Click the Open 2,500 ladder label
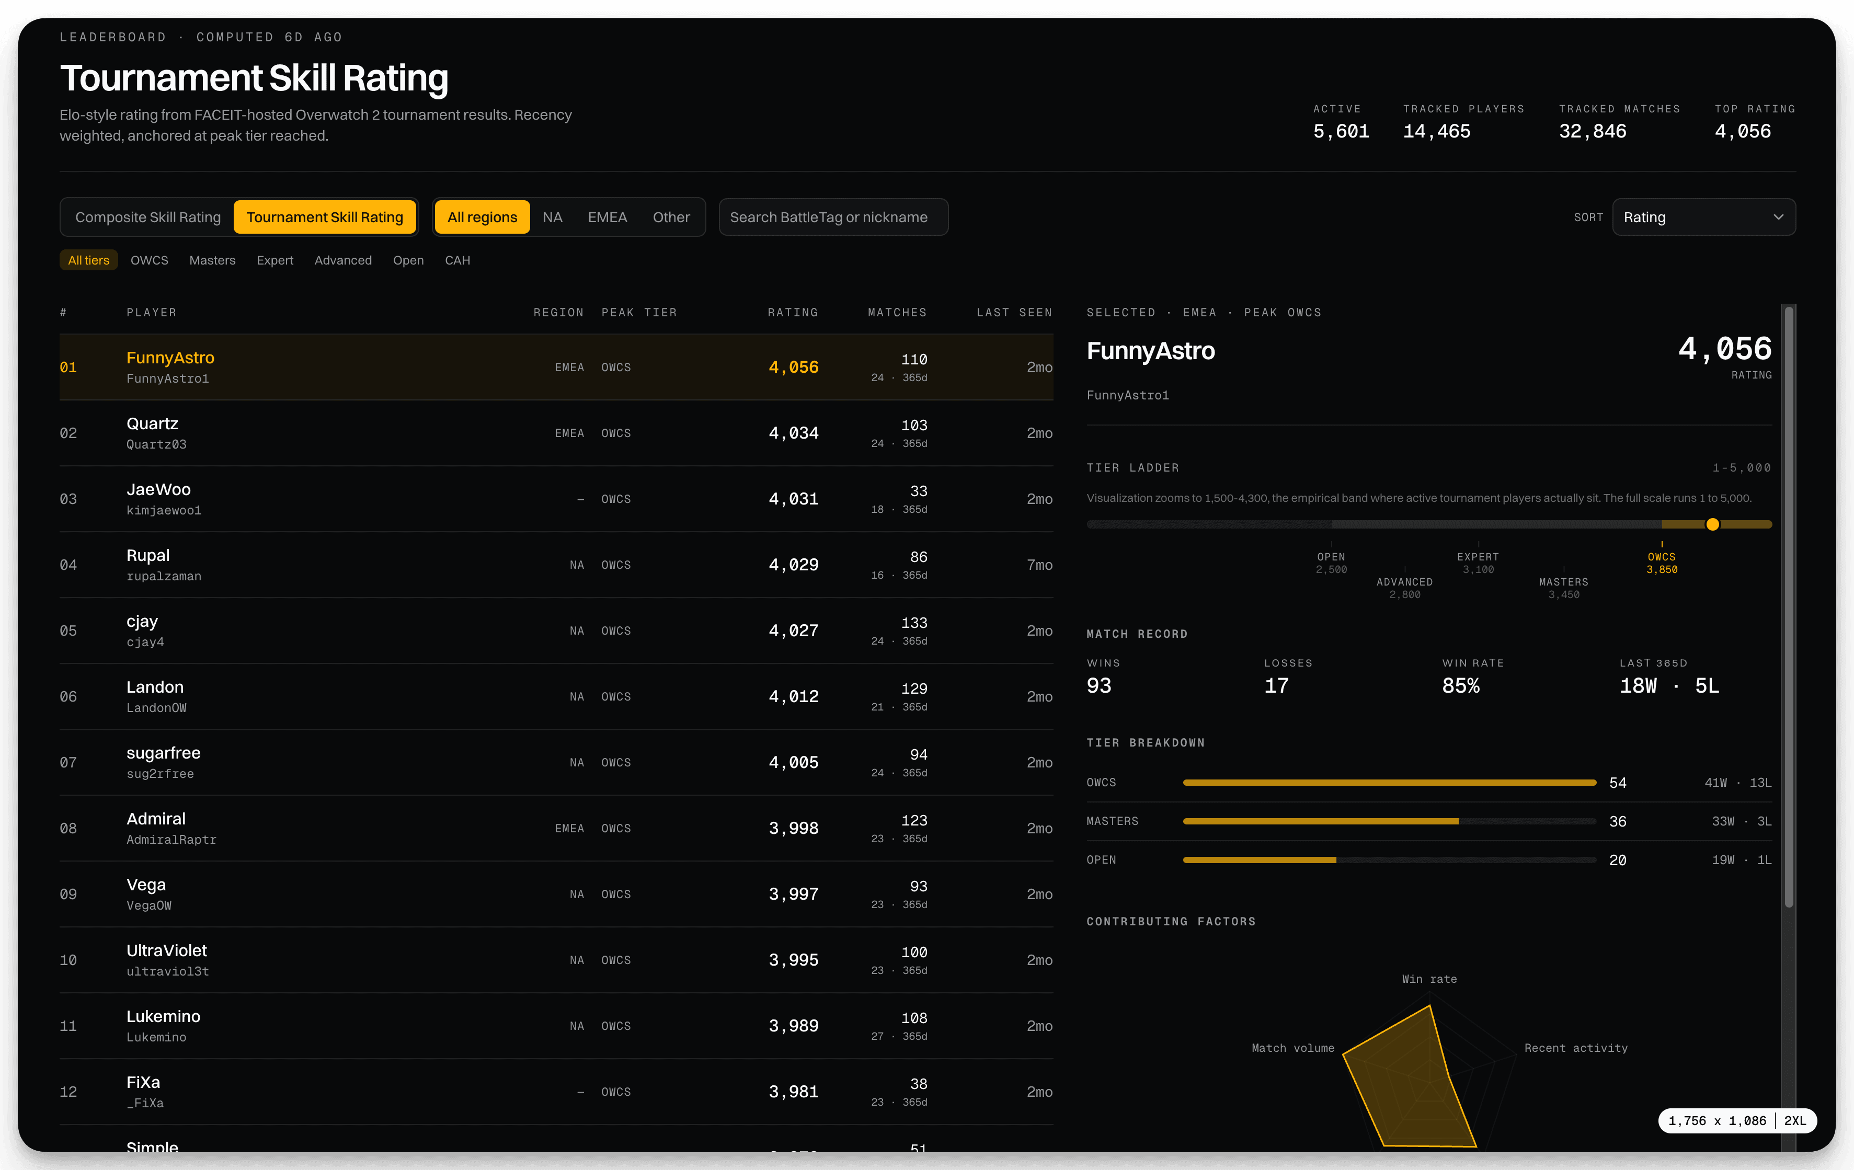 pos(1331,563)
